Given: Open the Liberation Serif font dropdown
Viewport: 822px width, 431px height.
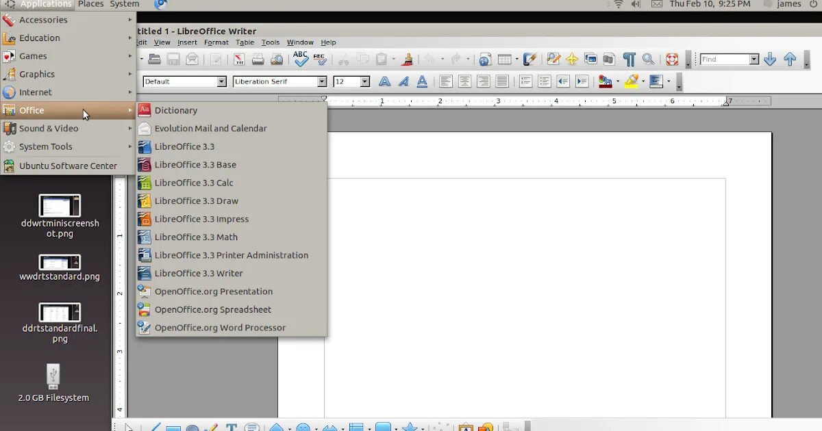Looking at the screenshot, I should click(x=322, y=81).
